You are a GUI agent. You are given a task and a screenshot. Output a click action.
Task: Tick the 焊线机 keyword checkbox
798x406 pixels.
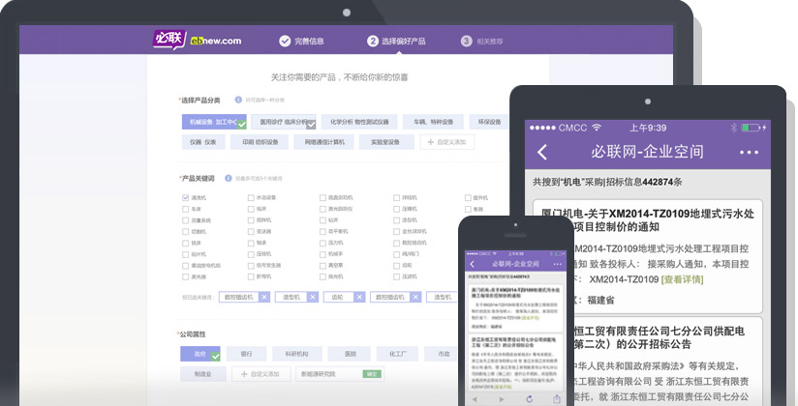click(x=397, y=197)
